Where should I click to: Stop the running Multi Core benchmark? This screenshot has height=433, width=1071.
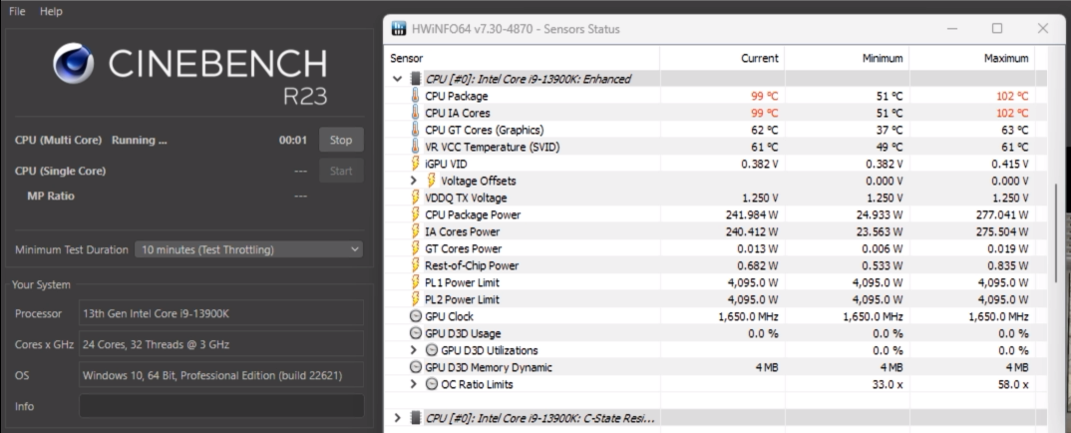point(341,141)
